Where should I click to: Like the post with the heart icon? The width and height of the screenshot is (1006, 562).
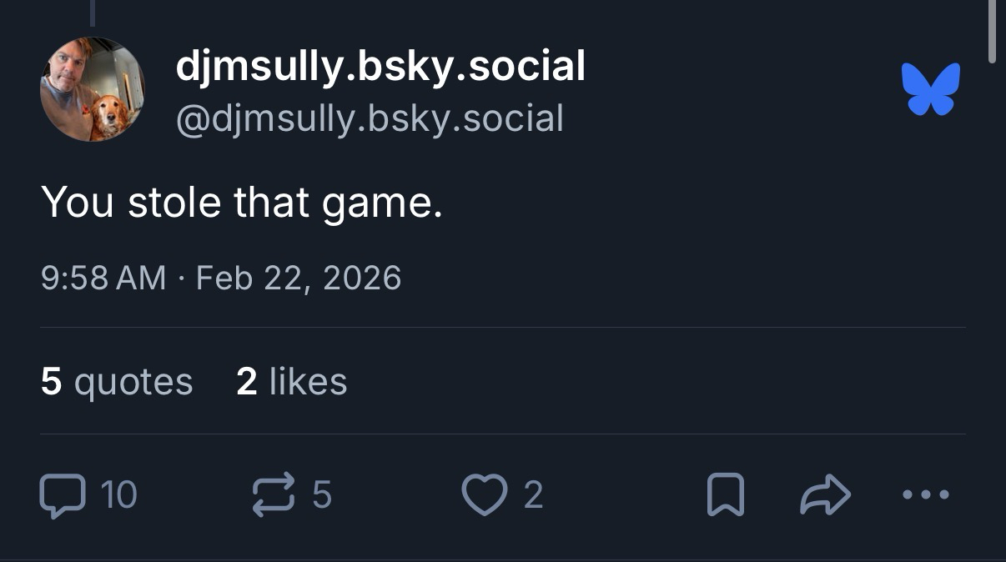click(483, 494)
